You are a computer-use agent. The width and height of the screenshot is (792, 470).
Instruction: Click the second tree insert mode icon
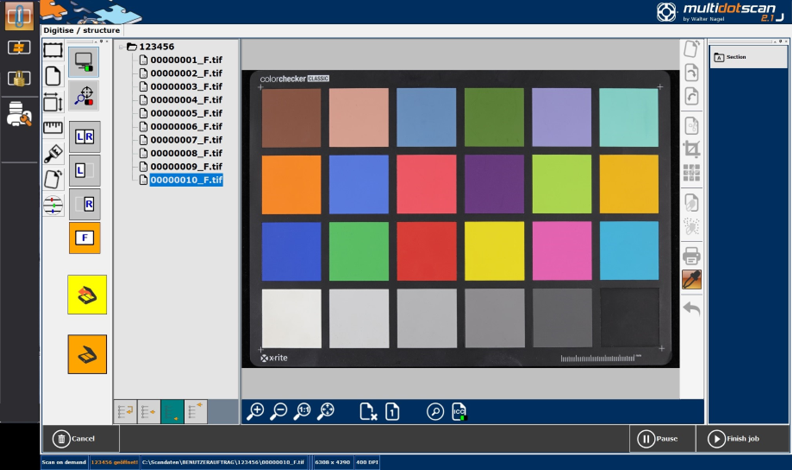click(149, 412)
